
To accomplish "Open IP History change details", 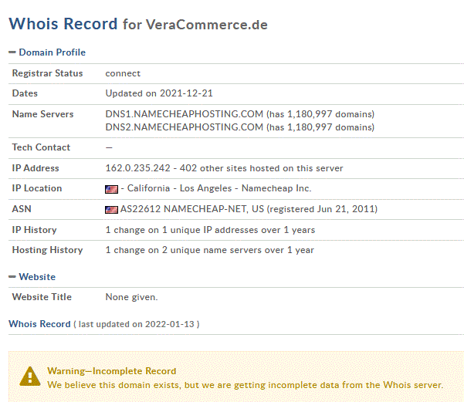I will (x=210, y=230).
